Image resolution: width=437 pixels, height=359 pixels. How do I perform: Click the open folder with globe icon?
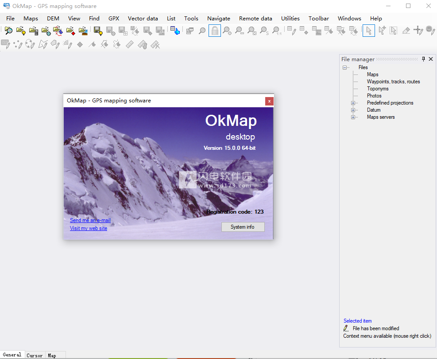(46, 31)
